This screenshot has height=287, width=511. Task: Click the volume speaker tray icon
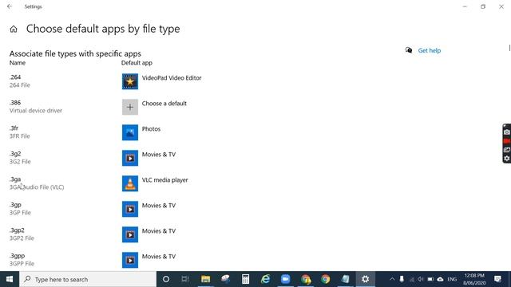421,279
